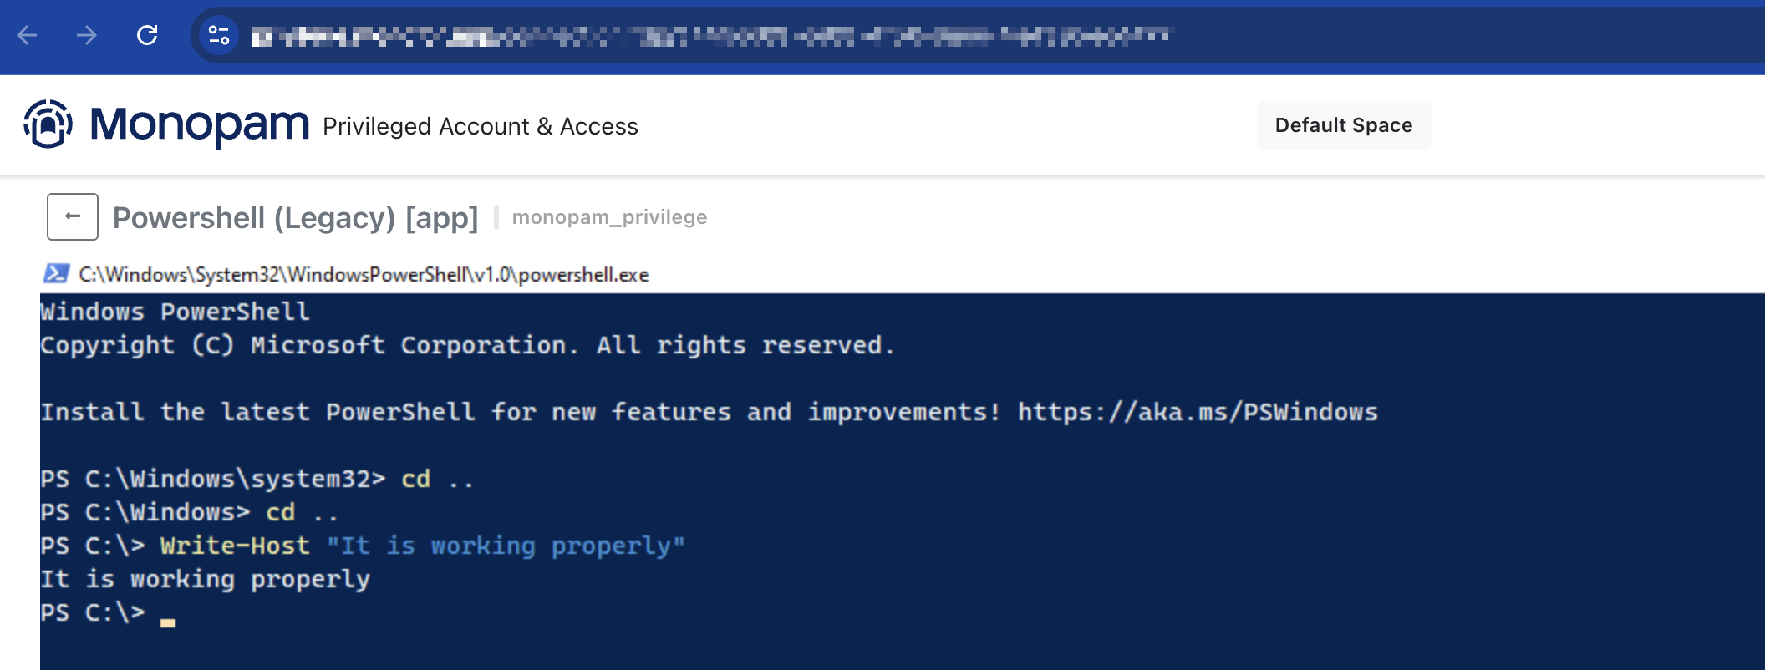Click the Monopam shield logo icon
The width and height of the screenshot is (1765, 670).
click(48, 125)
